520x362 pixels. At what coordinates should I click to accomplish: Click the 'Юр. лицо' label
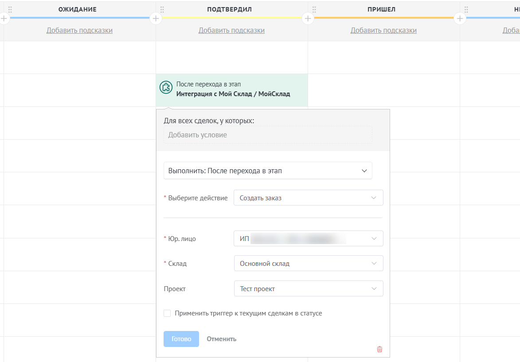coord(182,239)
